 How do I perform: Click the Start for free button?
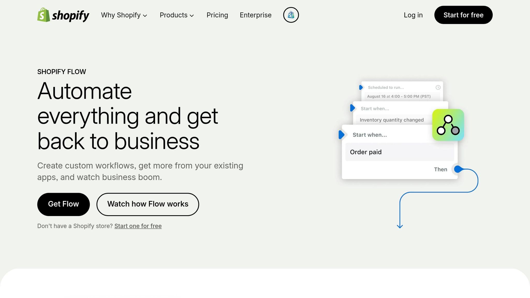click(463, 15)
